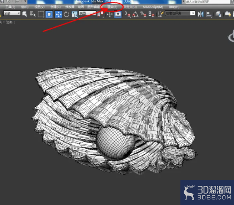Screen dimensions: 234x205
Task: Toggle window/crossing selection mode
Action: click(x=49, y=14)
